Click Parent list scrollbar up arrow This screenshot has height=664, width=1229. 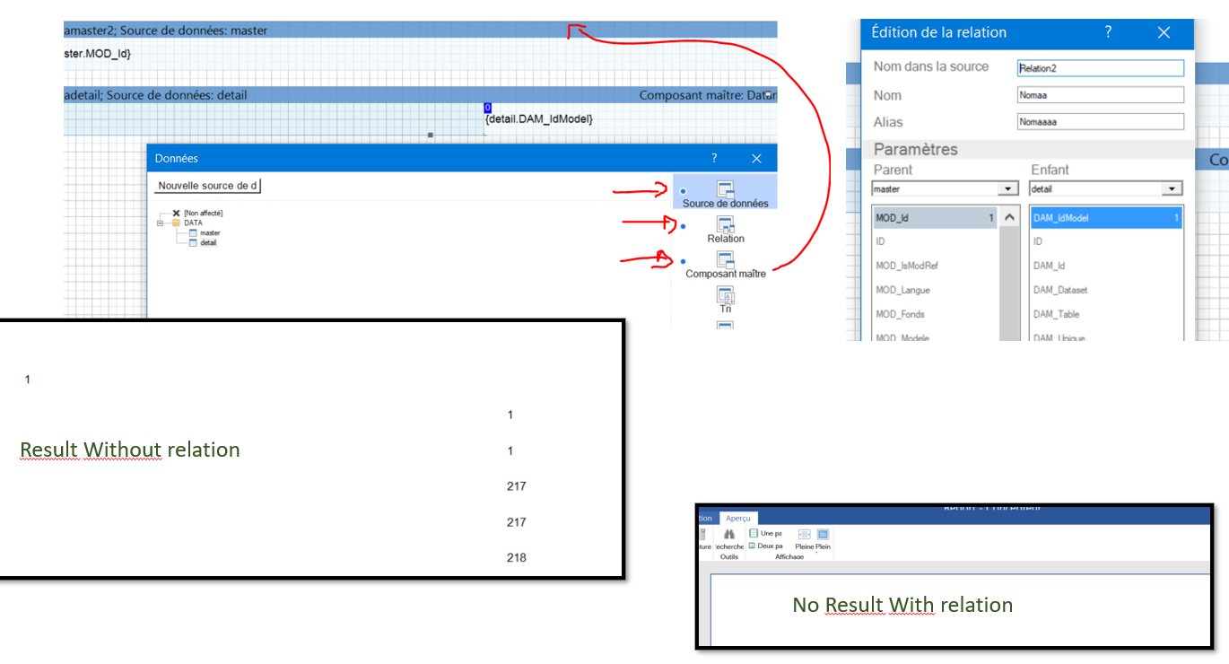1009,217
